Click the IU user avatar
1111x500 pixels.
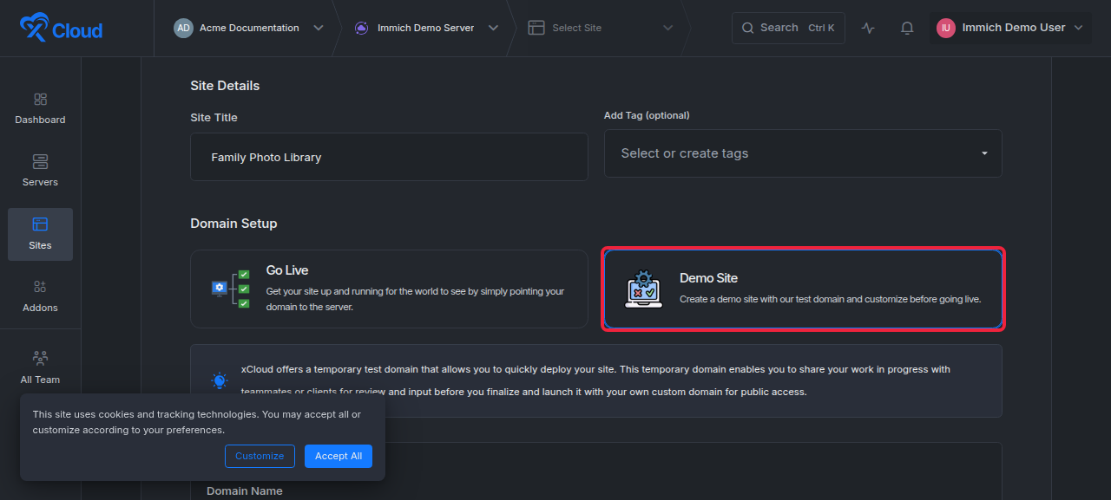click(945, 28)
